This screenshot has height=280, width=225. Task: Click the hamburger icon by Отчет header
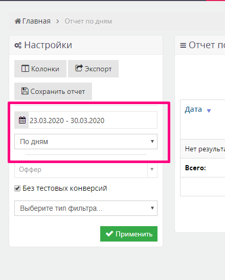point(183,45)
